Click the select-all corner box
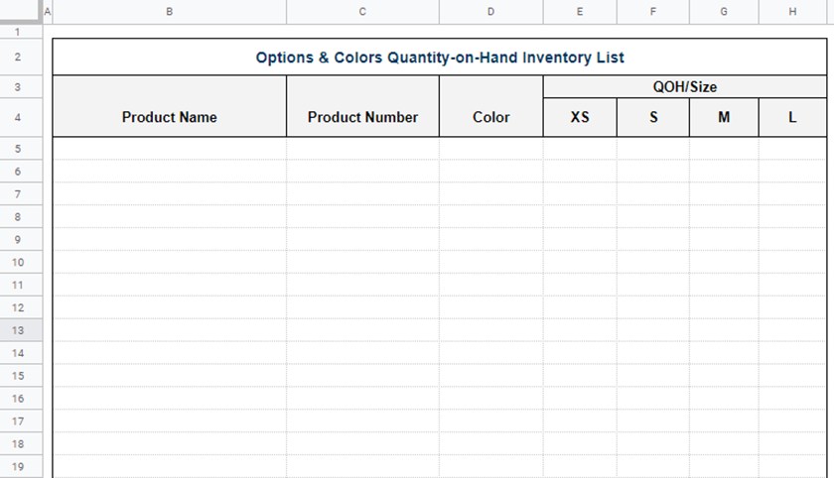 [x=21, y=11]
